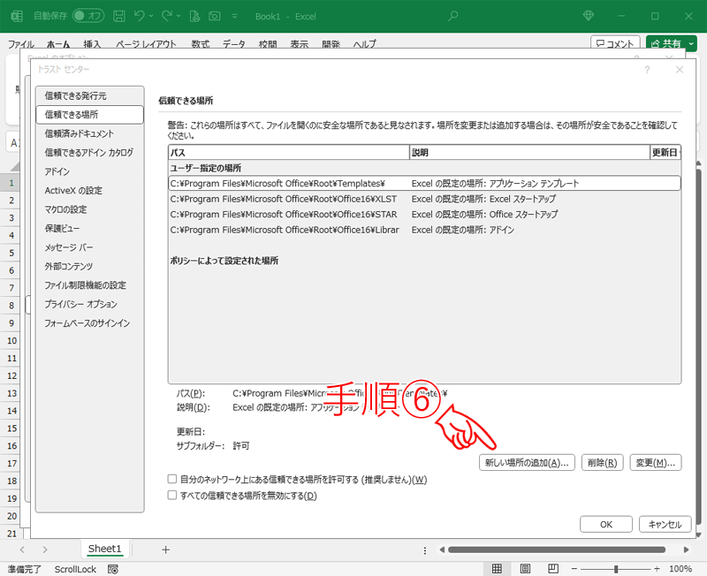Open the Insert ribbon tab
707x576 pixels.
click(x=92, y=44)
